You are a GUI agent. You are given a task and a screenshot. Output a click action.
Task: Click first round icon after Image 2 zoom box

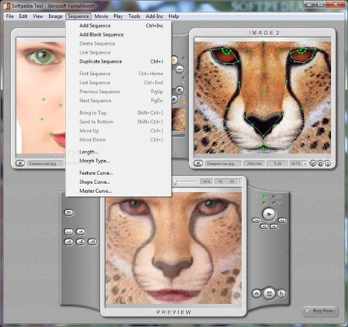[313, 163]
